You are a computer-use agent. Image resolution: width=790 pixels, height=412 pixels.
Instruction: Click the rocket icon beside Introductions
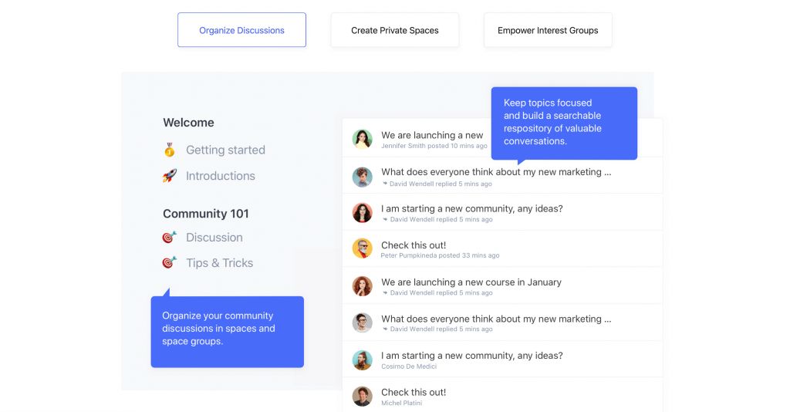pyautogui.click(x=170, y=176)
